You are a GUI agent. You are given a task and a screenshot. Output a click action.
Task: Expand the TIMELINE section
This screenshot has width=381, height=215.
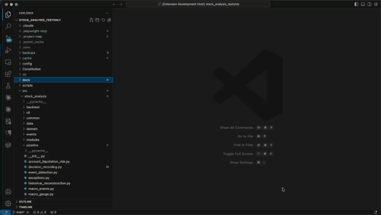tap(63, 207)
